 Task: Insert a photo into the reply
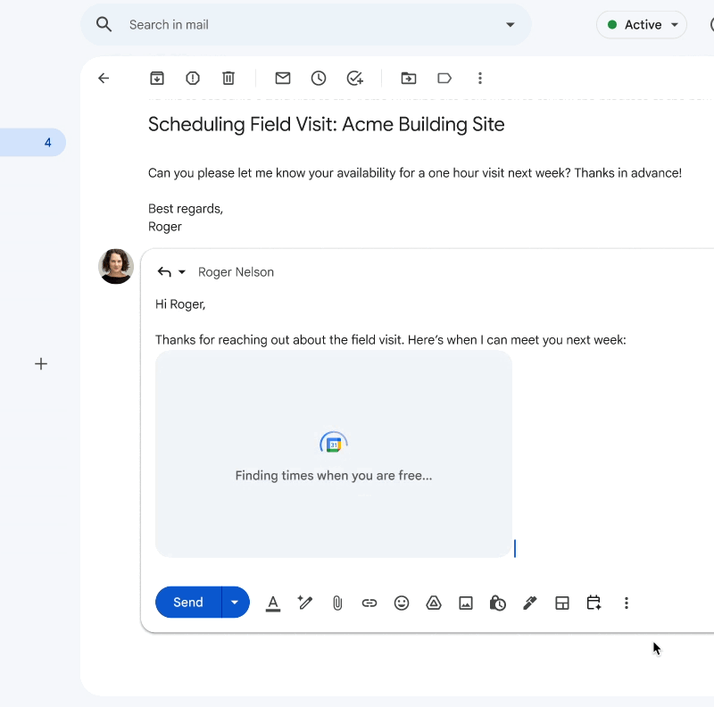point(466,603)
